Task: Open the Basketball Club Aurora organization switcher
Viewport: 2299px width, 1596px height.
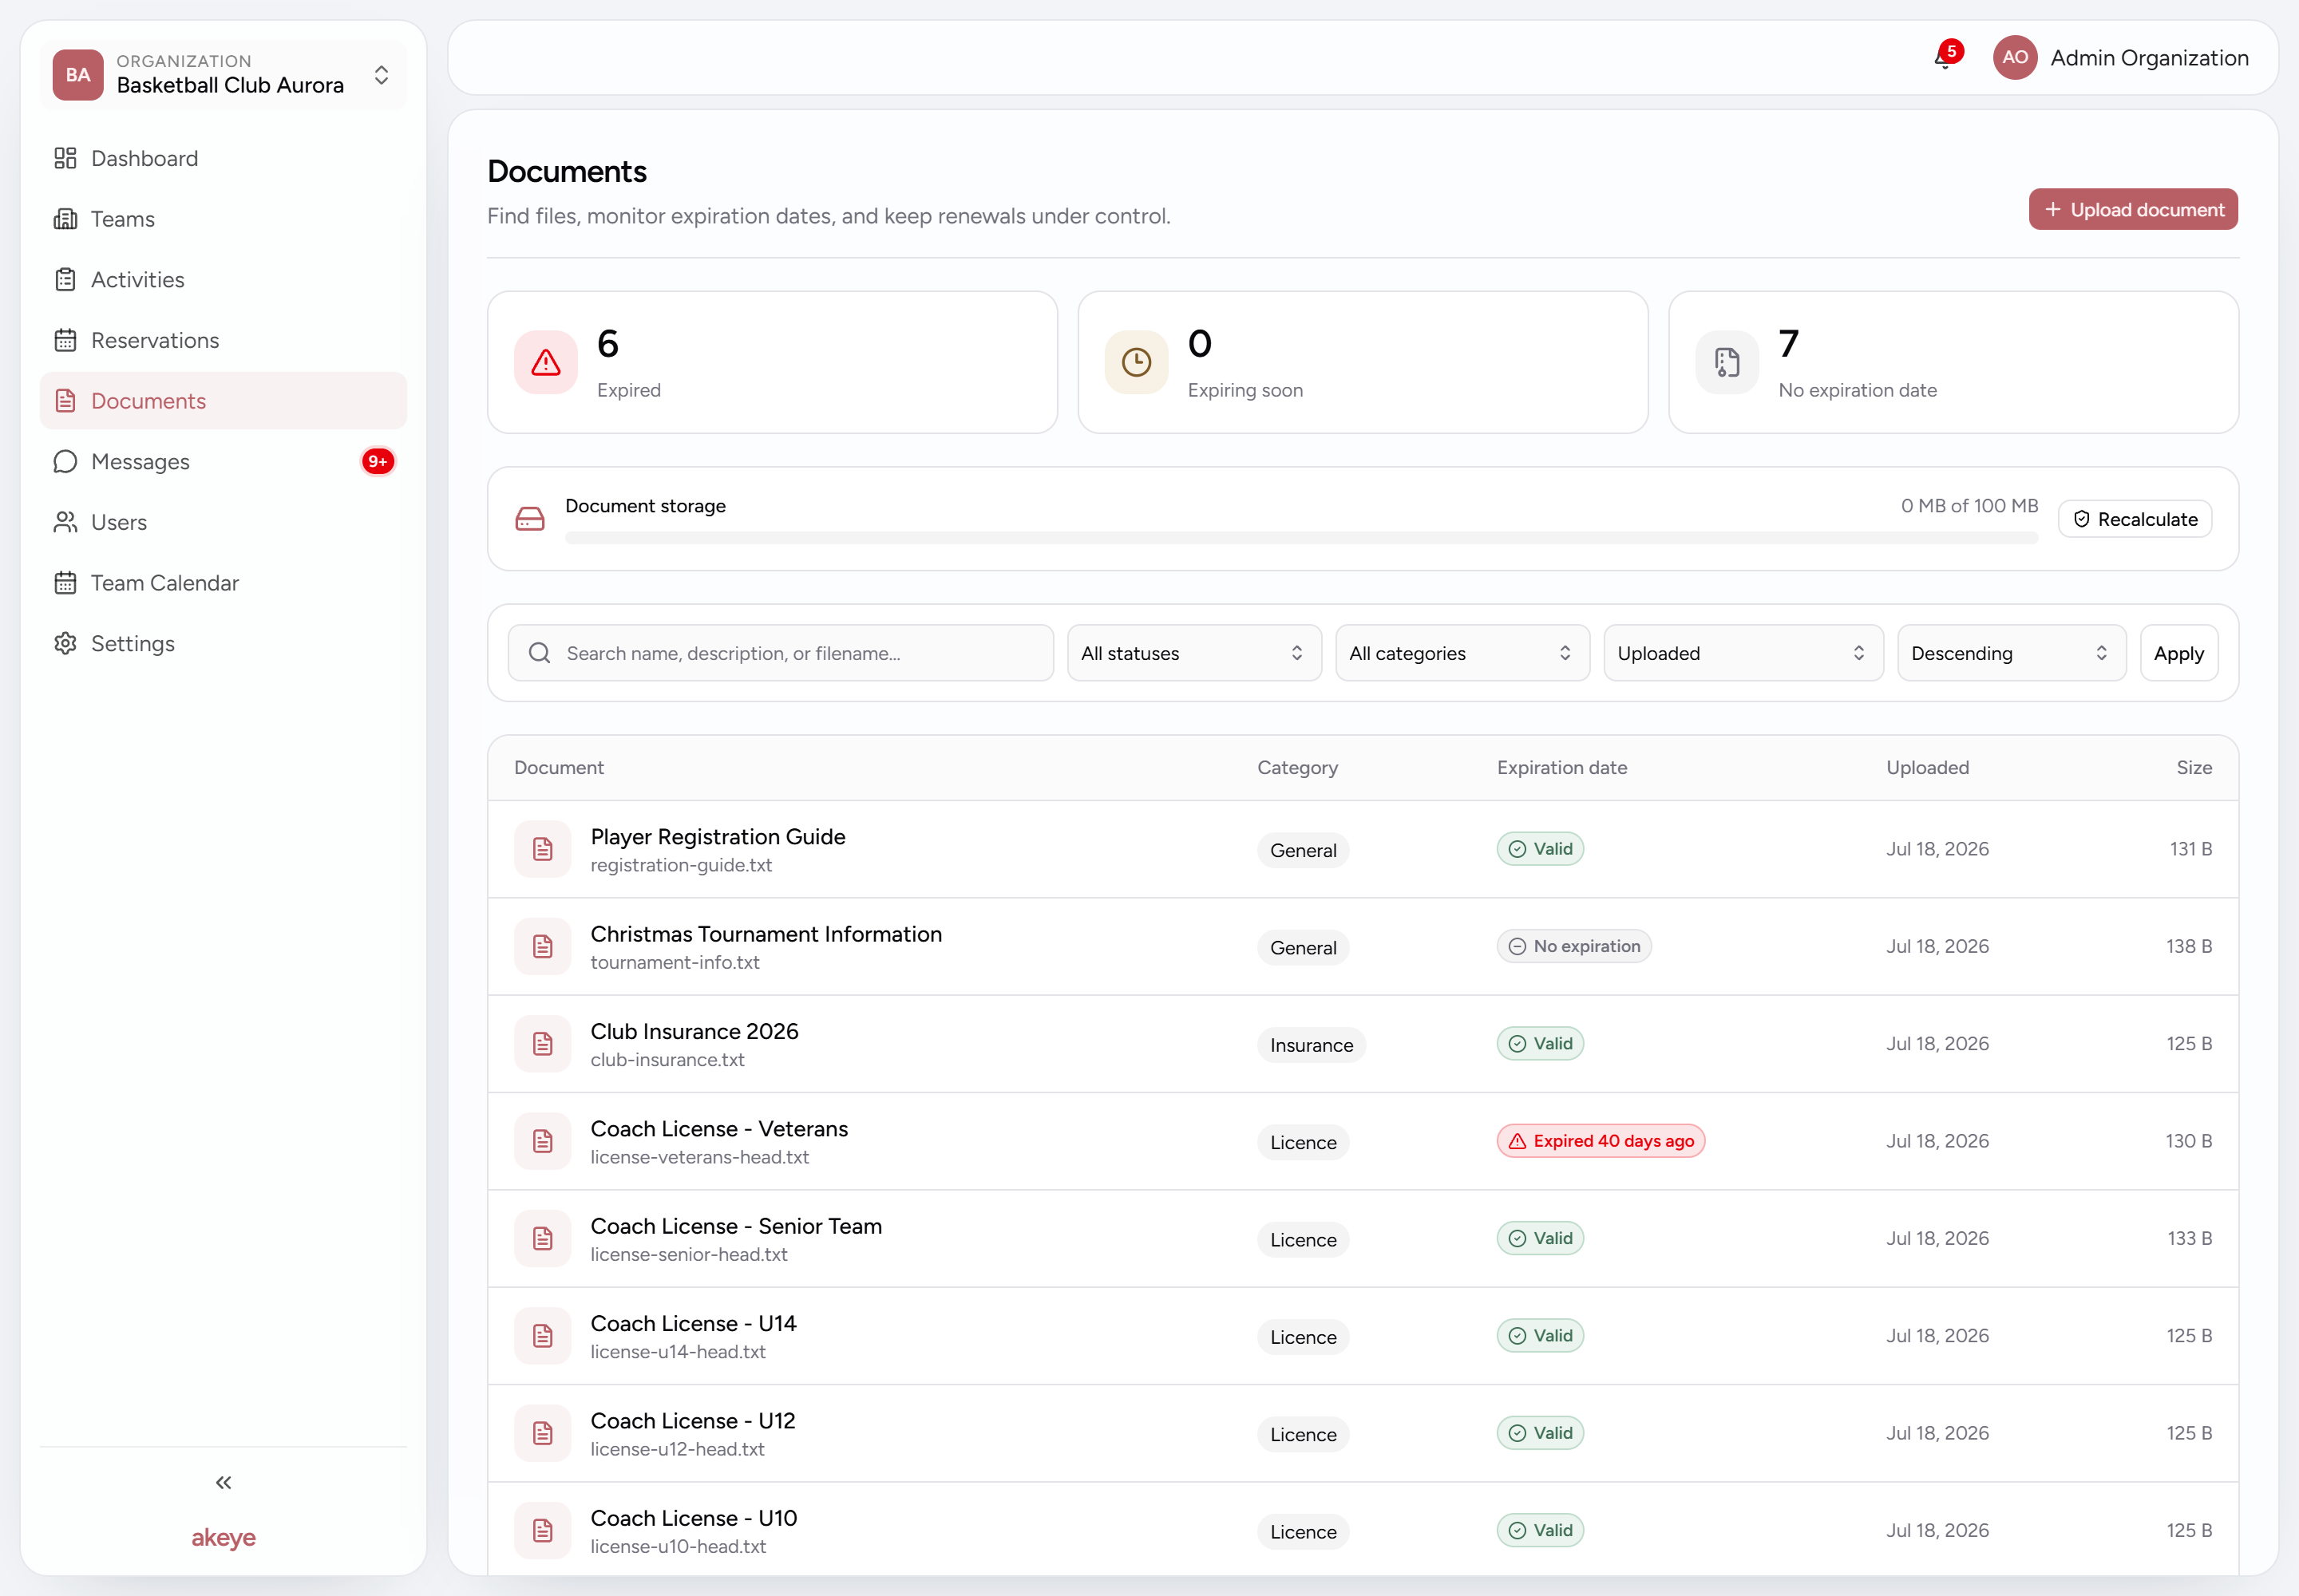Action: pos(223,75)
